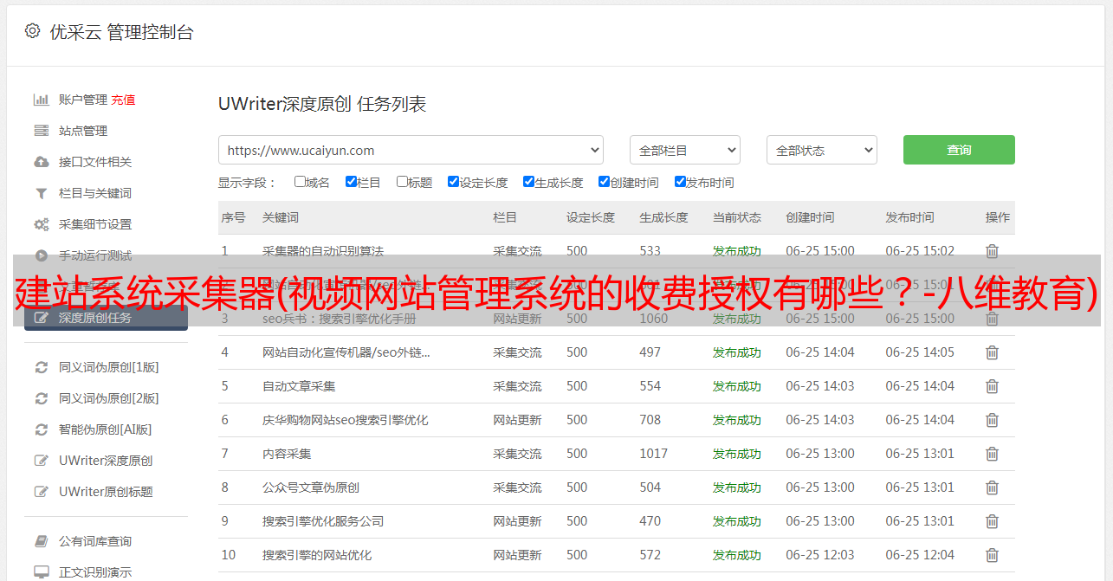Toggle the 创建时间 field checkbox
This screenshot has width=1113, height=581.
tap(604, 182)
